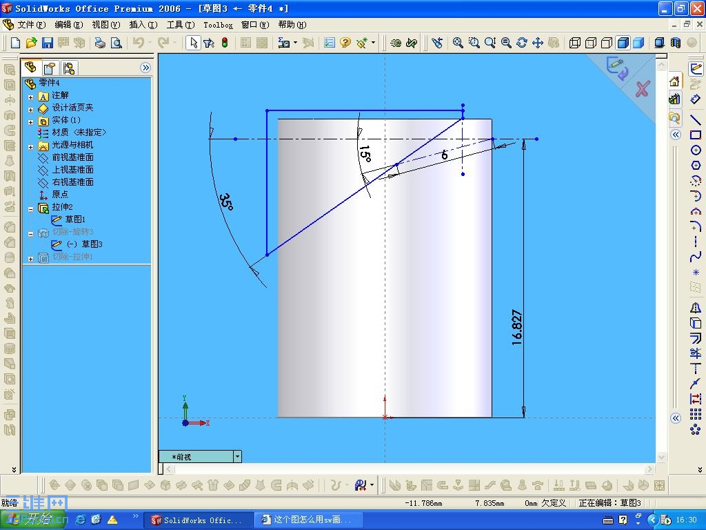Expand the 注解 tree node
The height and width of the screenshot is (530, 706).
[30, 97]
